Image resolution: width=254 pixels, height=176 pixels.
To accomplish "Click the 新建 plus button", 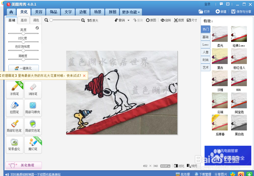I will [x=221, y=11].
